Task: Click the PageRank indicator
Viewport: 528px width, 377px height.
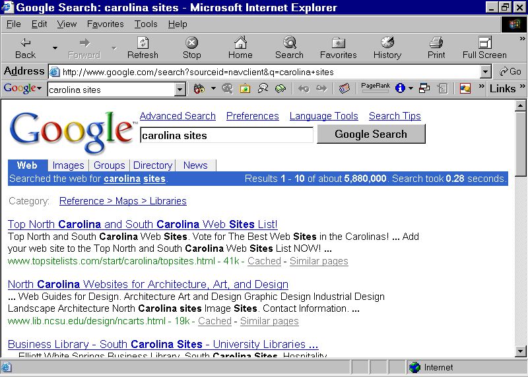Action: (376, 88)
